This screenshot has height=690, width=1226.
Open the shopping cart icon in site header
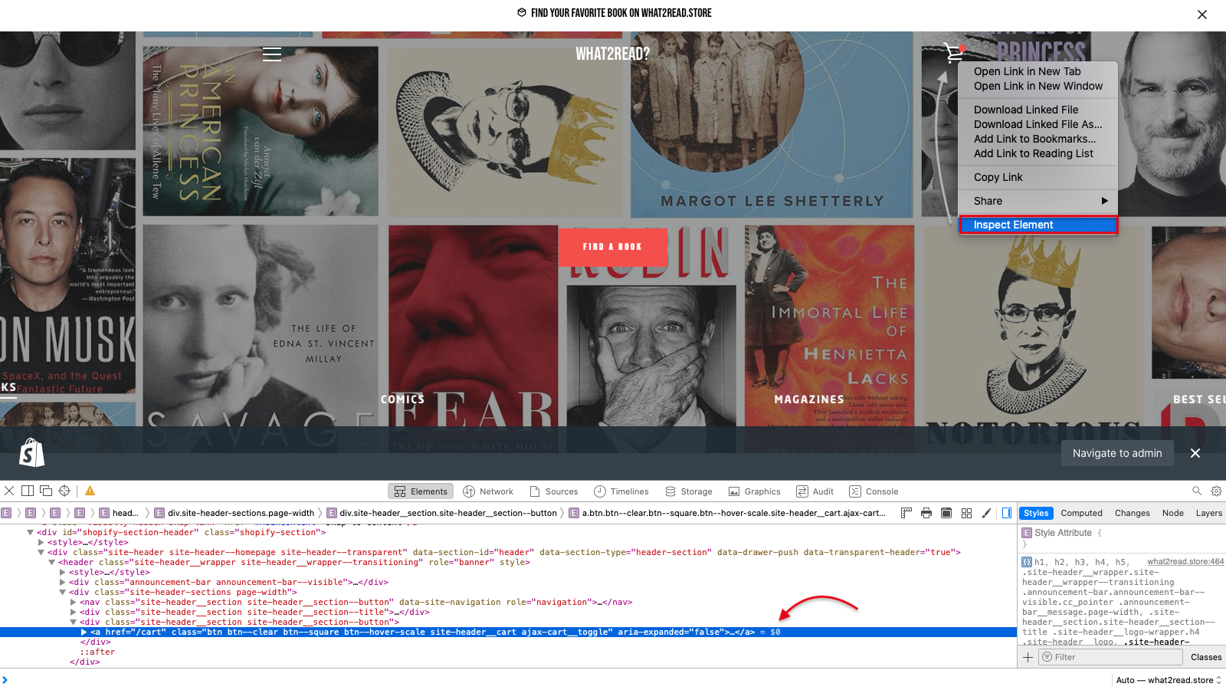pyautogui.click(x=953, y=52)
